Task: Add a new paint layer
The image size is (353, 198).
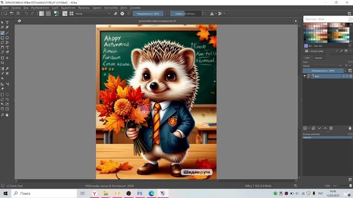Action: 305,128
